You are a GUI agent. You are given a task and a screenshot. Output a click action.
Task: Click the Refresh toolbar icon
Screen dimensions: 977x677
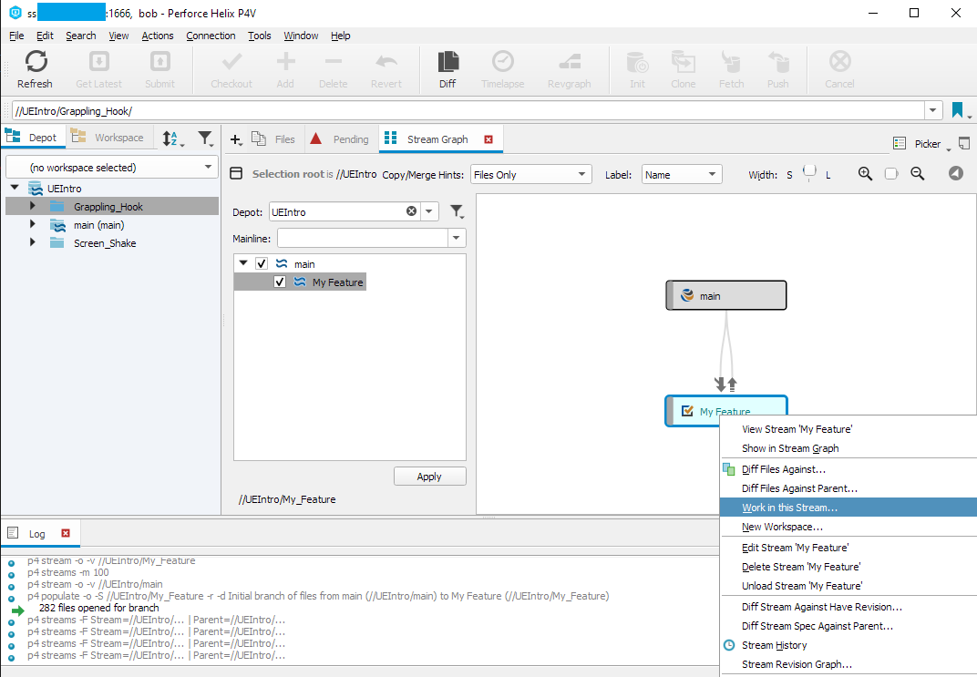tap(36, 68)
